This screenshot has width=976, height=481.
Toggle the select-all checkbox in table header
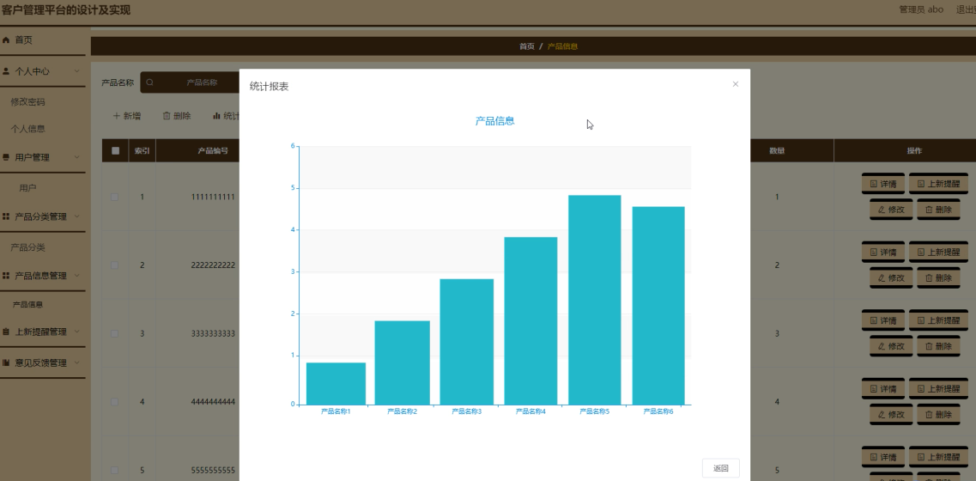[115, 151]
